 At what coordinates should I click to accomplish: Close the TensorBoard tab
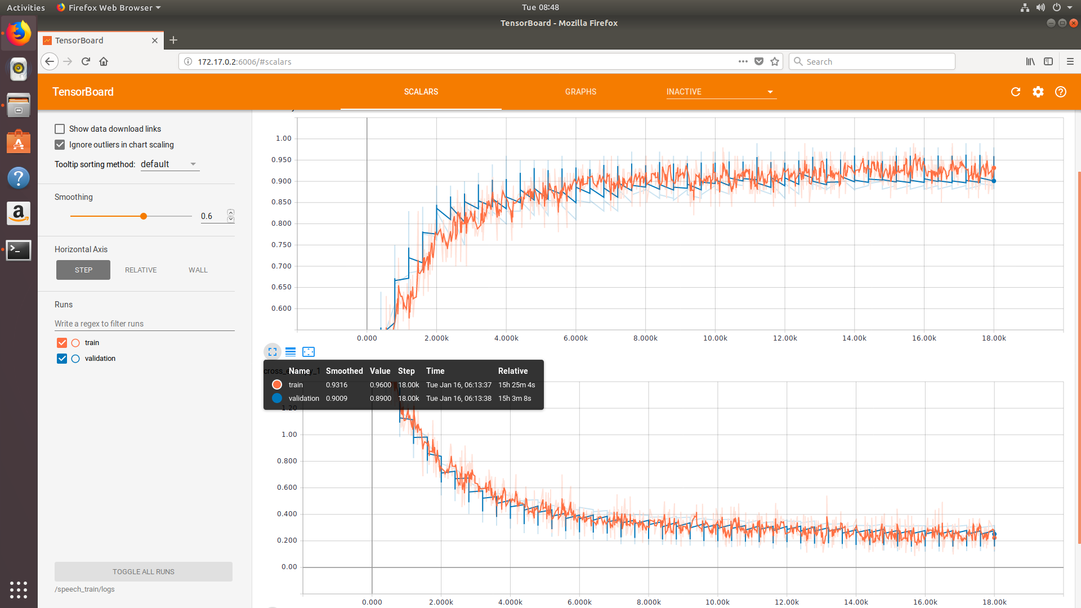click(x=155, y=41)
